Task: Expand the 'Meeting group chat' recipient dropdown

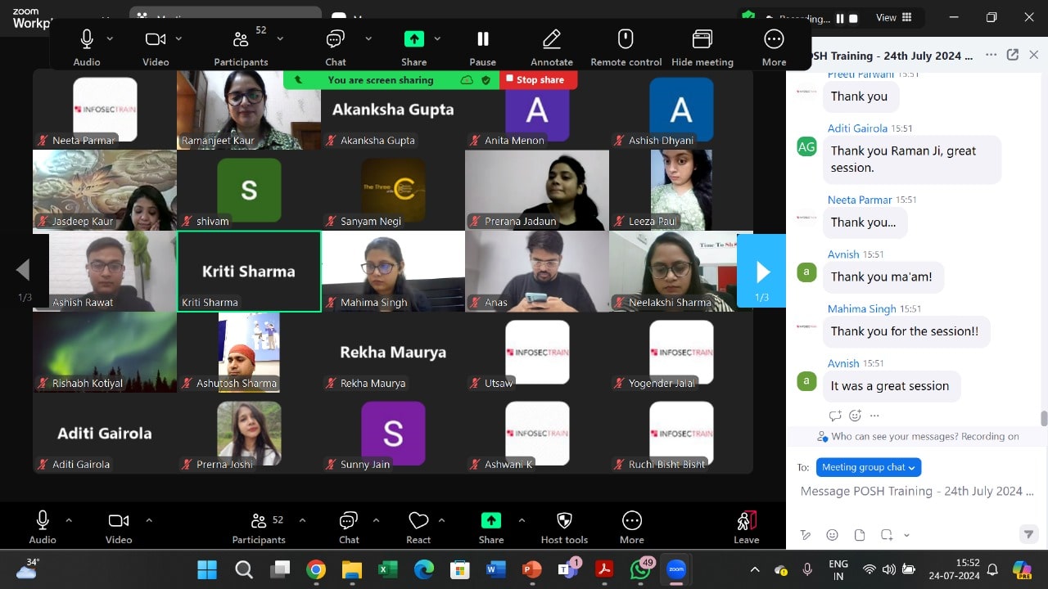Action: tap(869, 467)
